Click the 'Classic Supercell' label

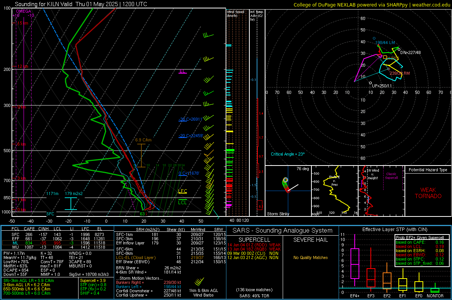391,176
